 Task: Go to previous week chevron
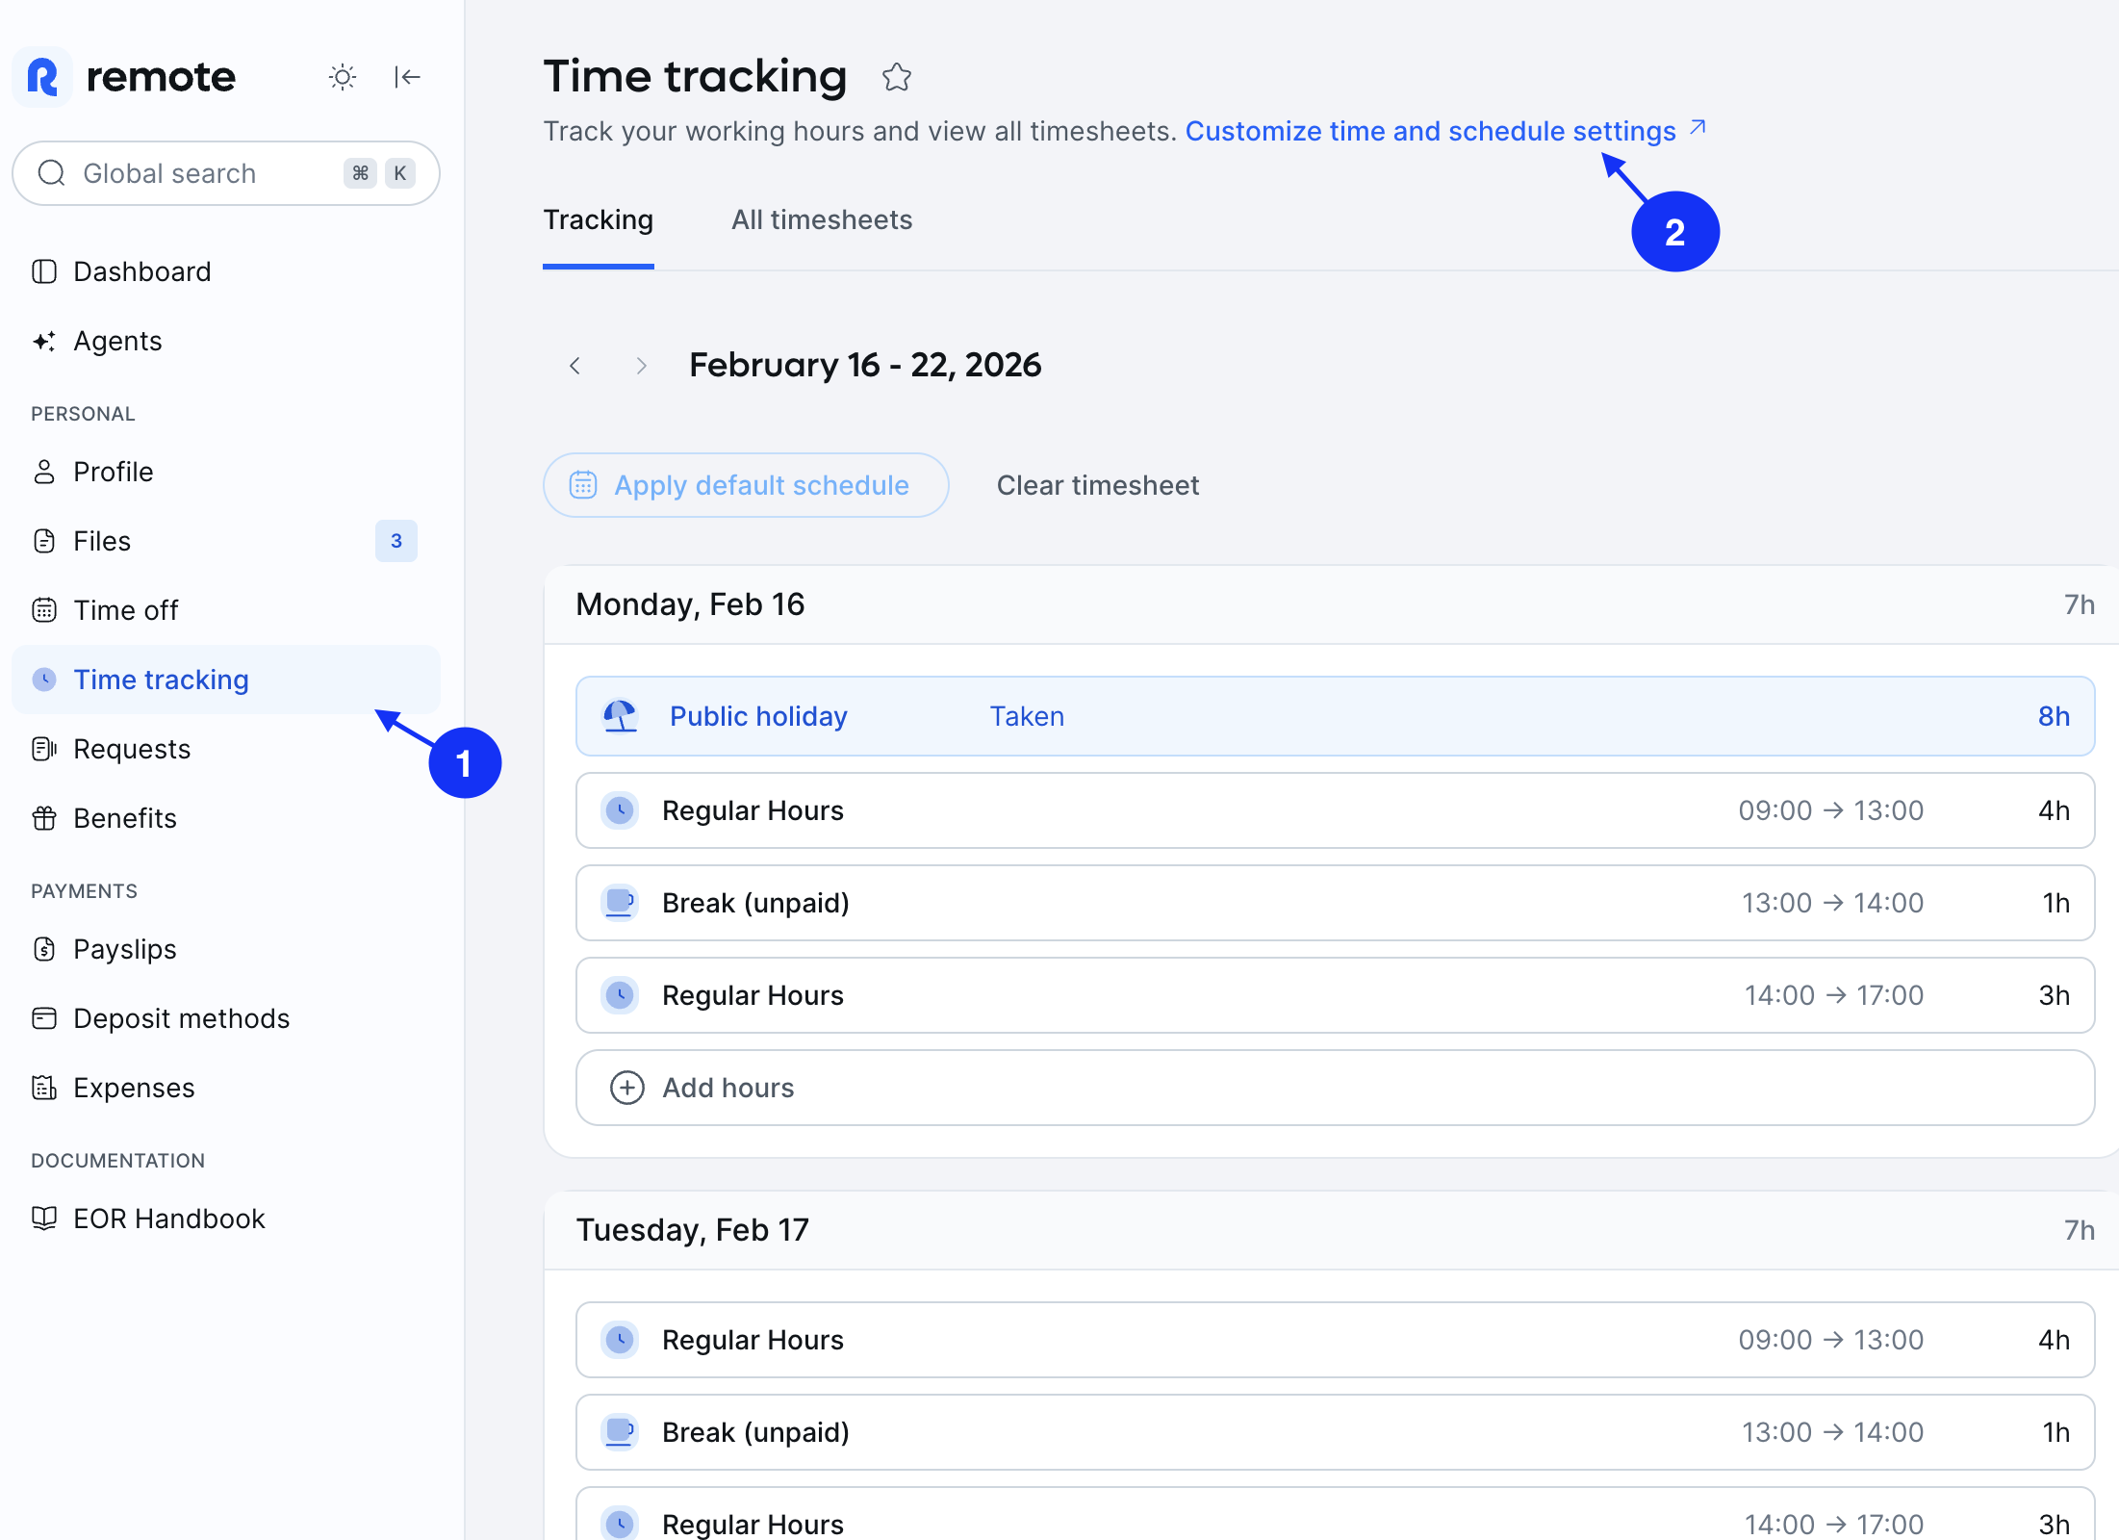[575, 366]
